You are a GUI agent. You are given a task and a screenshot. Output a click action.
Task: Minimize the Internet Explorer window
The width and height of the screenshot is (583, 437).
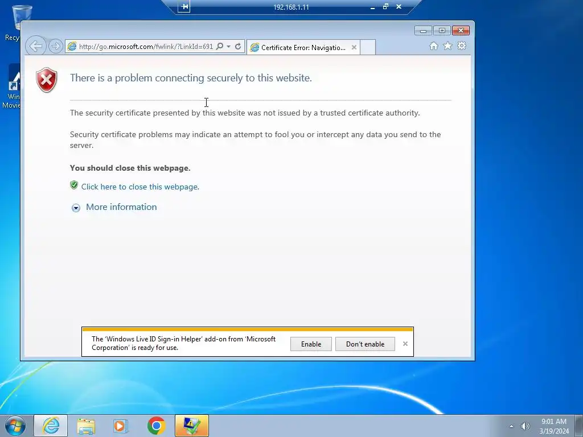coord(423,31)
